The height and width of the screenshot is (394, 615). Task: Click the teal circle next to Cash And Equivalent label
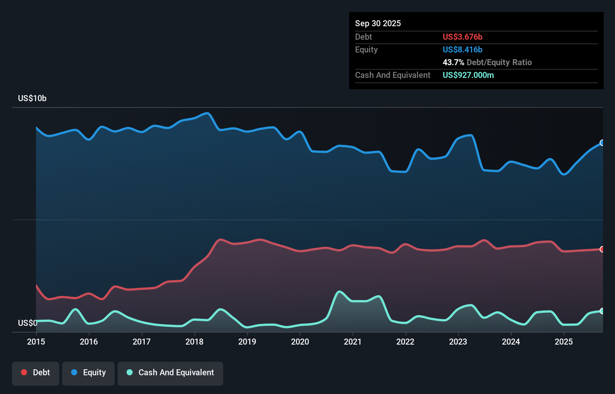coord(129,372)
